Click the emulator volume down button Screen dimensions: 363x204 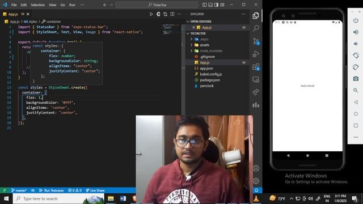click(356, 44)
